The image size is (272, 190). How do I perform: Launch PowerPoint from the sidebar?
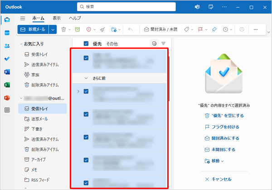click(7, 98)
